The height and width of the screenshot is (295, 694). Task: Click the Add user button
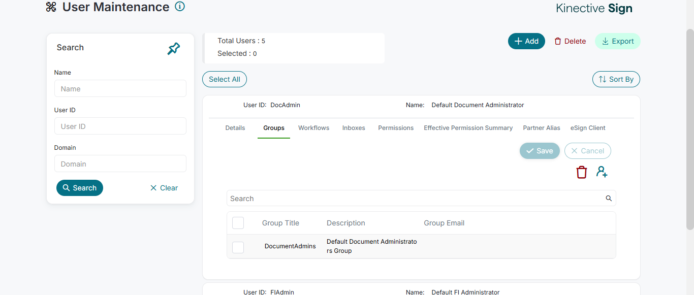526,41
